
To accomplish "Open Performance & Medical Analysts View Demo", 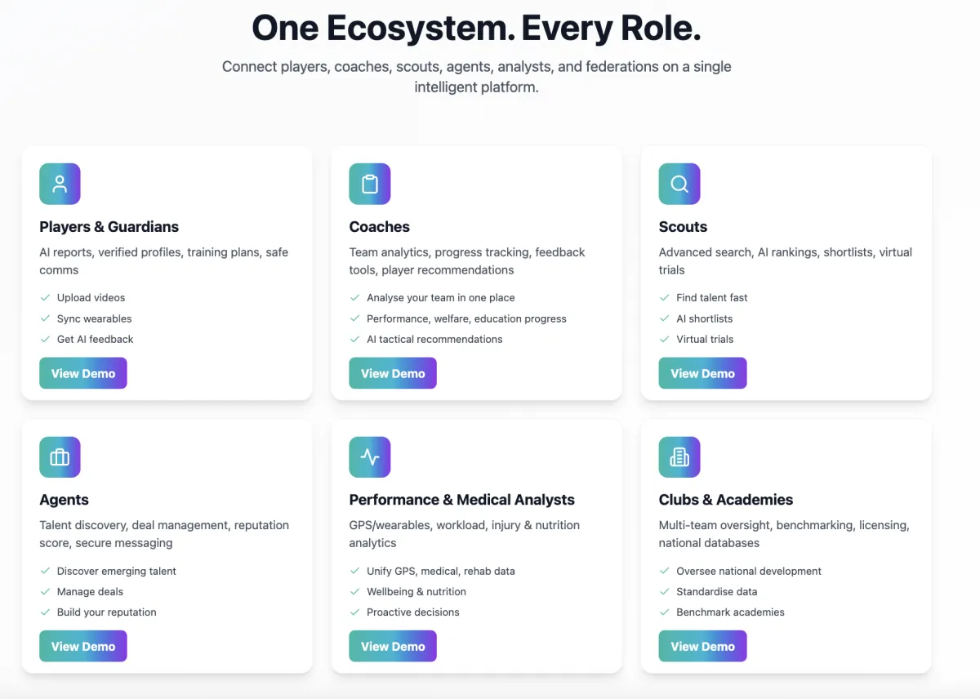I will pos(393,647).
